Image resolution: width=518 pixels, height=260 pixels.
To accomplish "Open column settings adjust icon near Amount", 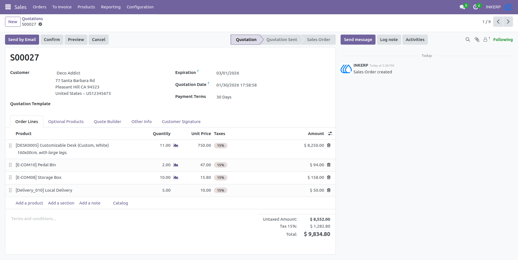I will (330, 134).
